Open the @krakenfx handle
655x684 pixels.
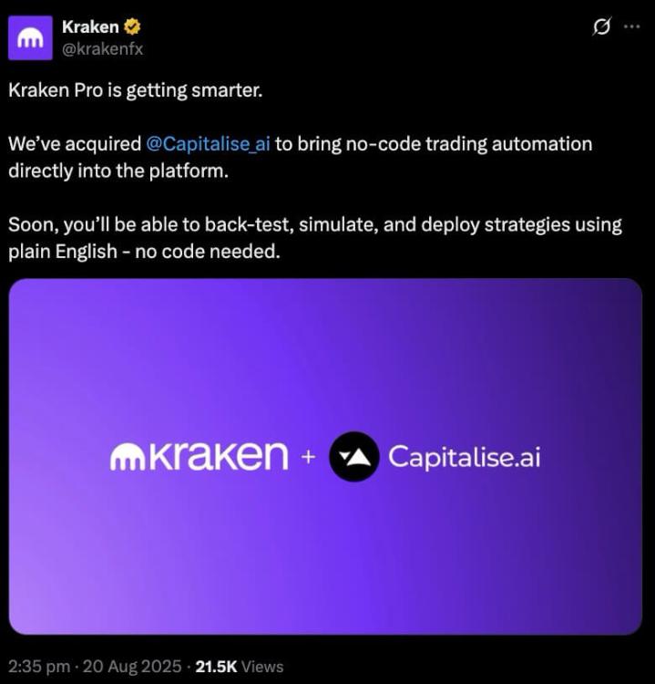coord(102,49)
